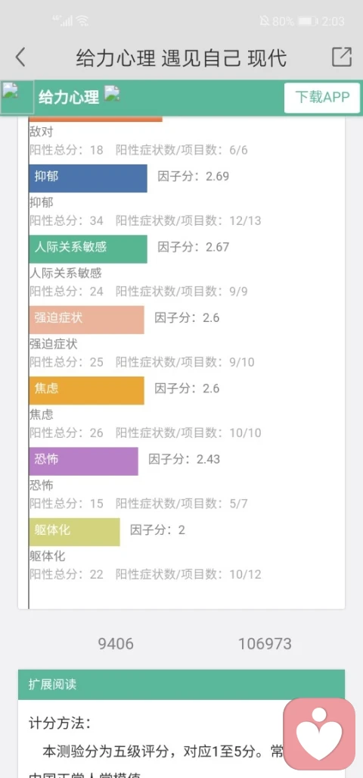Tap the muted notification bell icon
The image size is (363, 778).
(265, 21)
